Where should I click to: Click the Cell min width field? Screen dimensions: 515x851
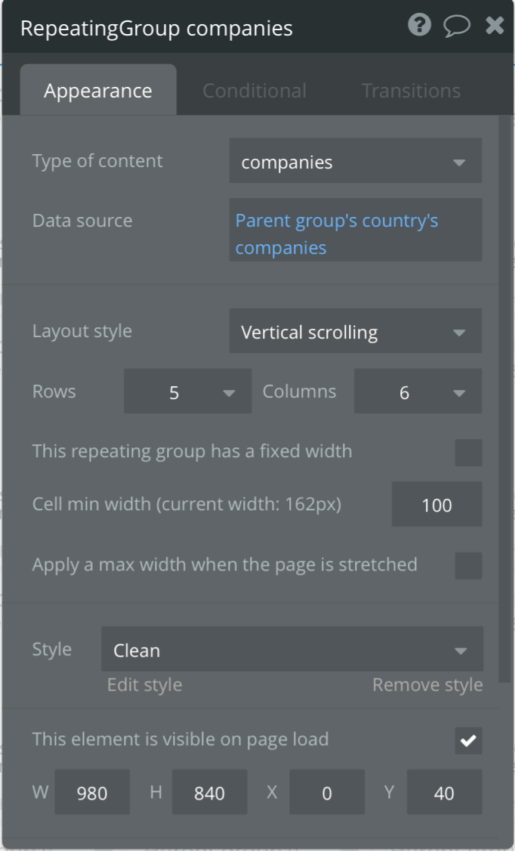[436, 505]
